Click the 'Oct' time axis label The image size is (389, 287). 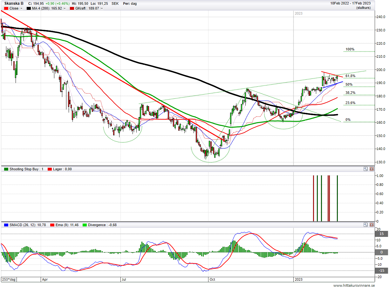[x=212, y=280]
